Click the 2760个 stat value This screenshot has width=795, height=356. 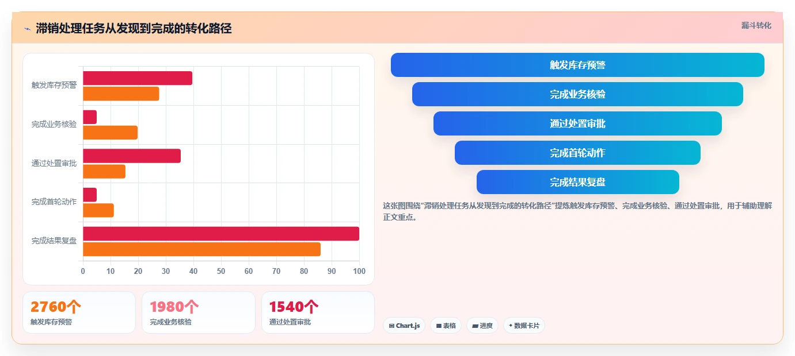pyautogui.click(x=55, y=307)
